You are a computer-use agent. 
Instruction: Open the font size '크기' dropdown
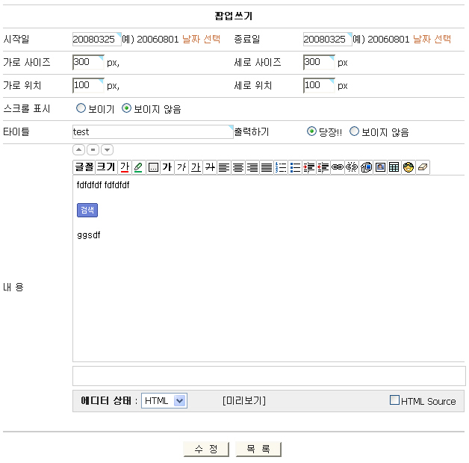pyautogui.click(x=106, y=167)
